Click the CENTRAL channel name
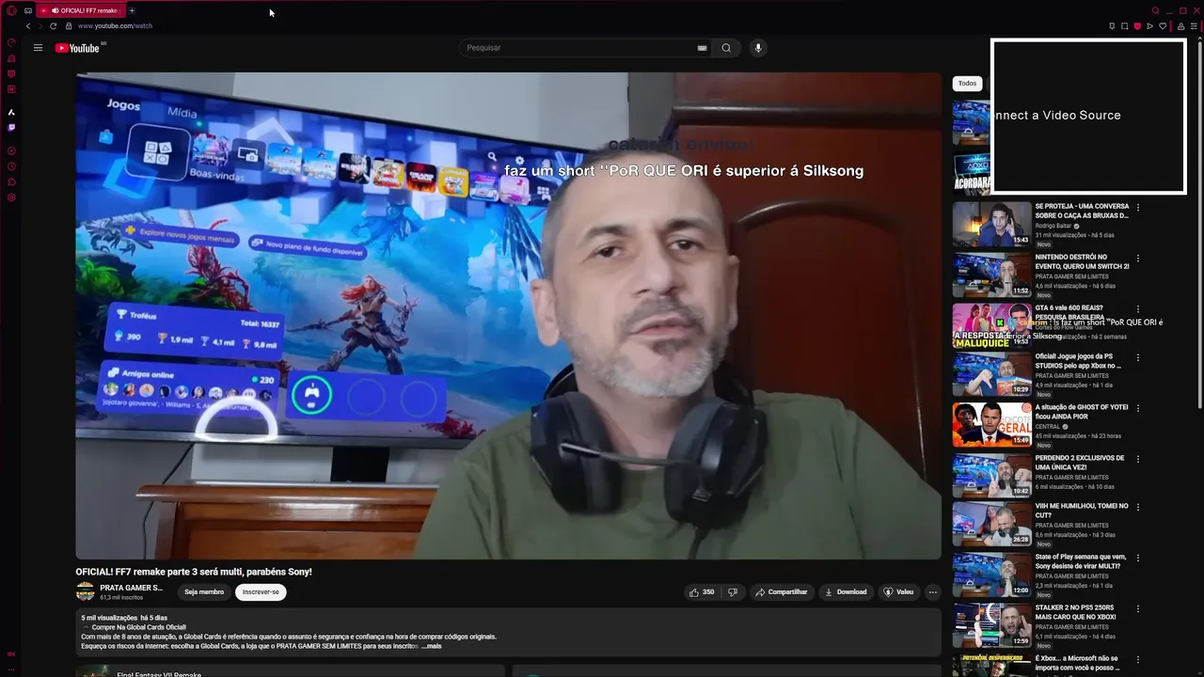The width and height of the screenshot is (1204, 677). click(x=1048, y=427)
